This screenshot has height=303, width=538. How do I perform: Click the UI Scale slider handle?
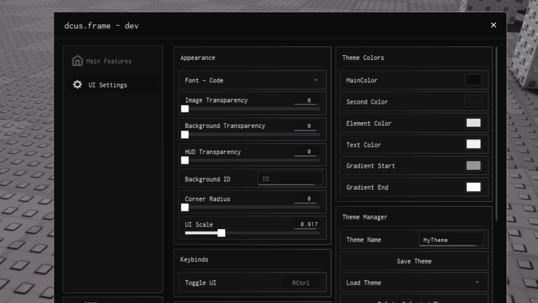click(x=221, y=233)
